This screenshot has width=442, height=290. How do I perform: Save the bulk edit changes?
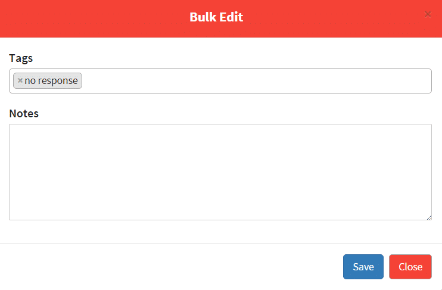(363, 267)
